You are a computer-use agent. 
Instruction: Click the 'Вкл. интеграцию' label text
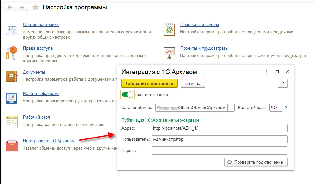151,95
